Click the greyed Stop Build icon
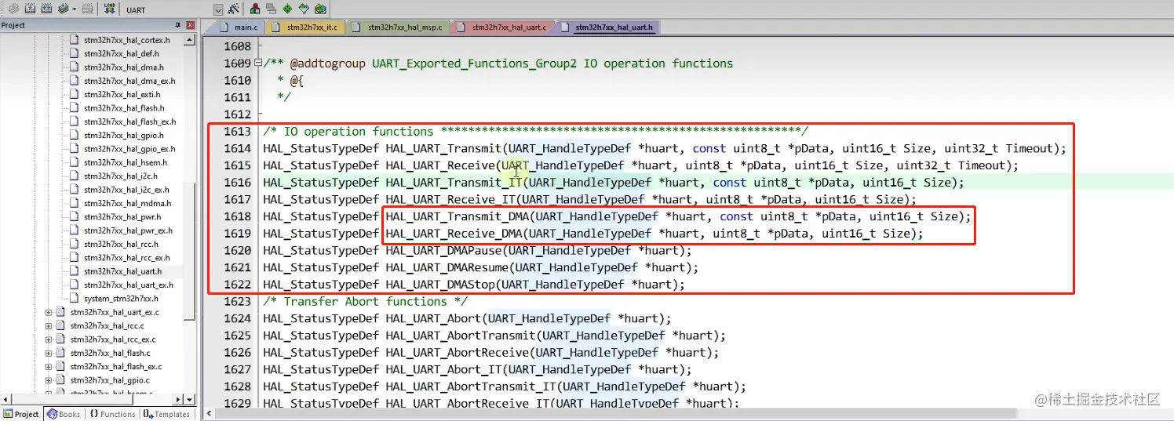Image resolution: width=1174 pixels, height=421 pixels. point(87,9)
